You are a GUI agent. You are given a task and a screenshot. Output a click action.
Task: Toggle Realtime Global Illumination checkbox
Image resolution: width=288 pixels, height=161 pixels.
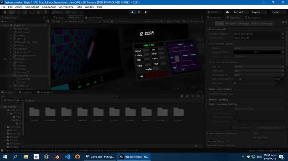(x=235, y=94)
